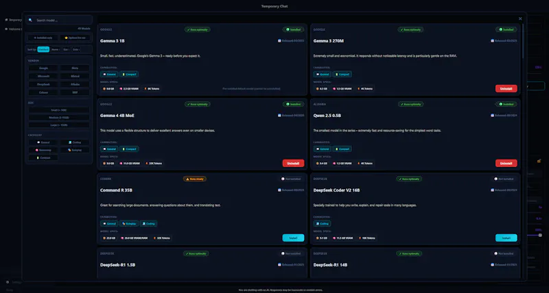
Task: Uninstall the Gemma 4 4B MoE model
Action: click(293, 164)
